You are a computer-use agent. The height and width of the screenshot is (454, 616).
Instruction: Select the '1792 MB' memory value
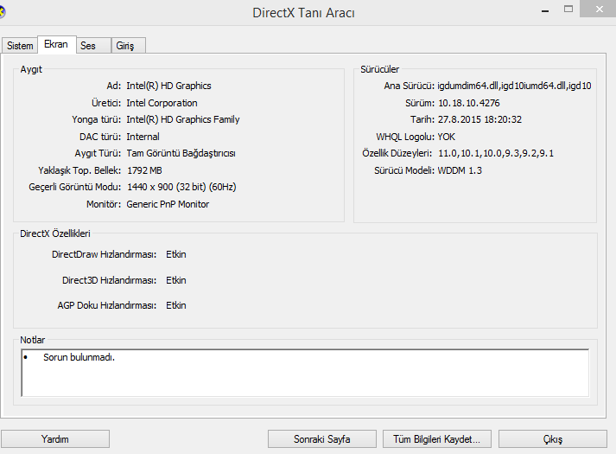click(144, 170)
